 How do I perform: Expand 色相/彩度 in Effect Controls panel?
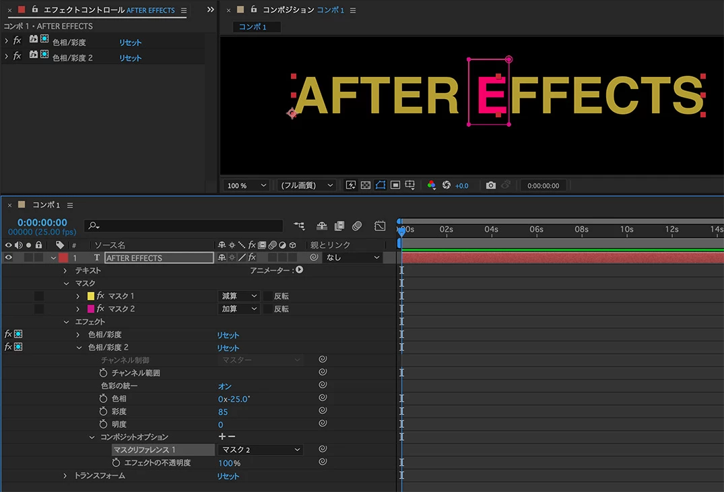pos(6,41)
